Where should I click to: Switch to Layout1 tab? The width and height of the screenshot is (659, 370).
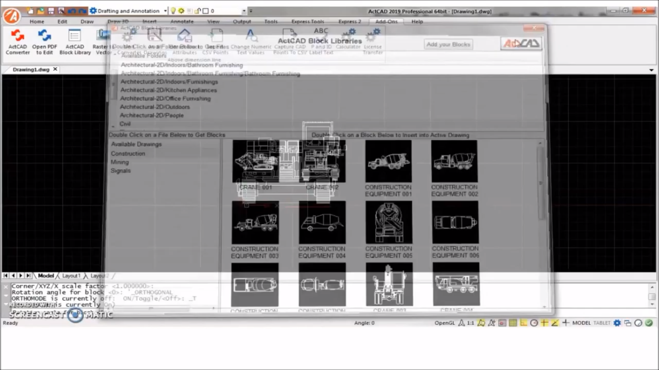click(71, 276)
